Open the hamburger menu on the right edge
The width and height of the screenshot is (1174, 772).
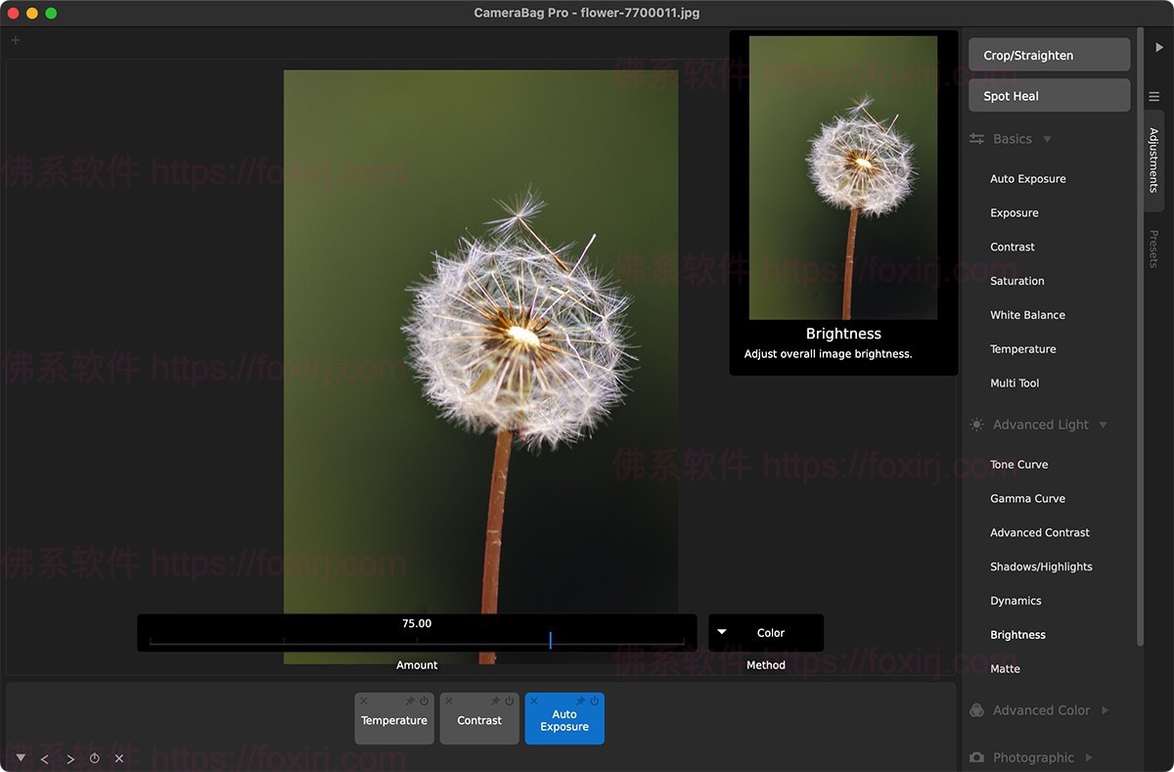[x=1155, y=96]
